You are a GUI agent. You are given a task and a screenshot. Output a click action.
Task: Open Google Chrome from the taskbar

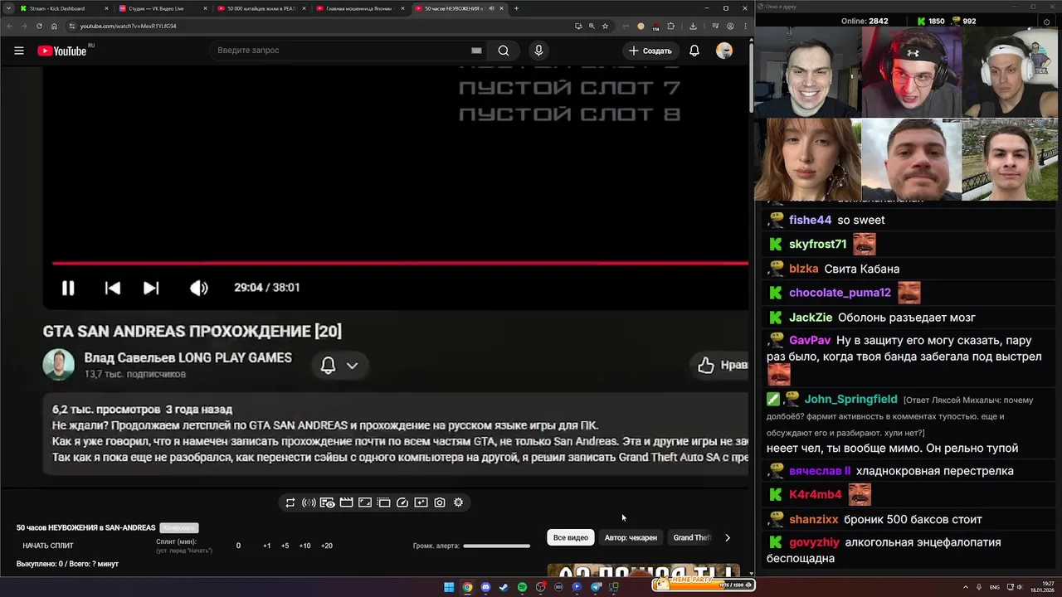coord(467,587)
